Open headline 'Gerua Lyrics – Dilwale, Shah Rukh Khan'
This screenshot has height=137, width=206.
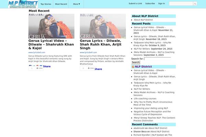click(x=101, y=45)
